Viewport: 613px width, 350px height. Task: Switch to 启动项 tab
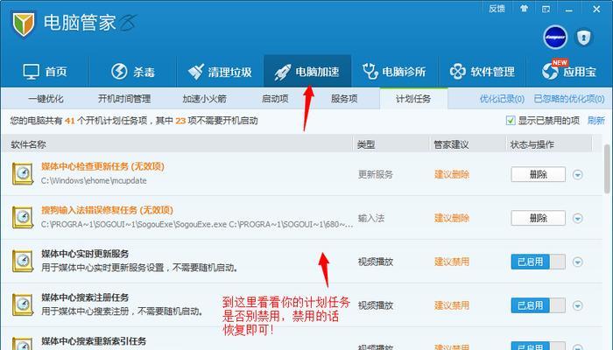275,99
